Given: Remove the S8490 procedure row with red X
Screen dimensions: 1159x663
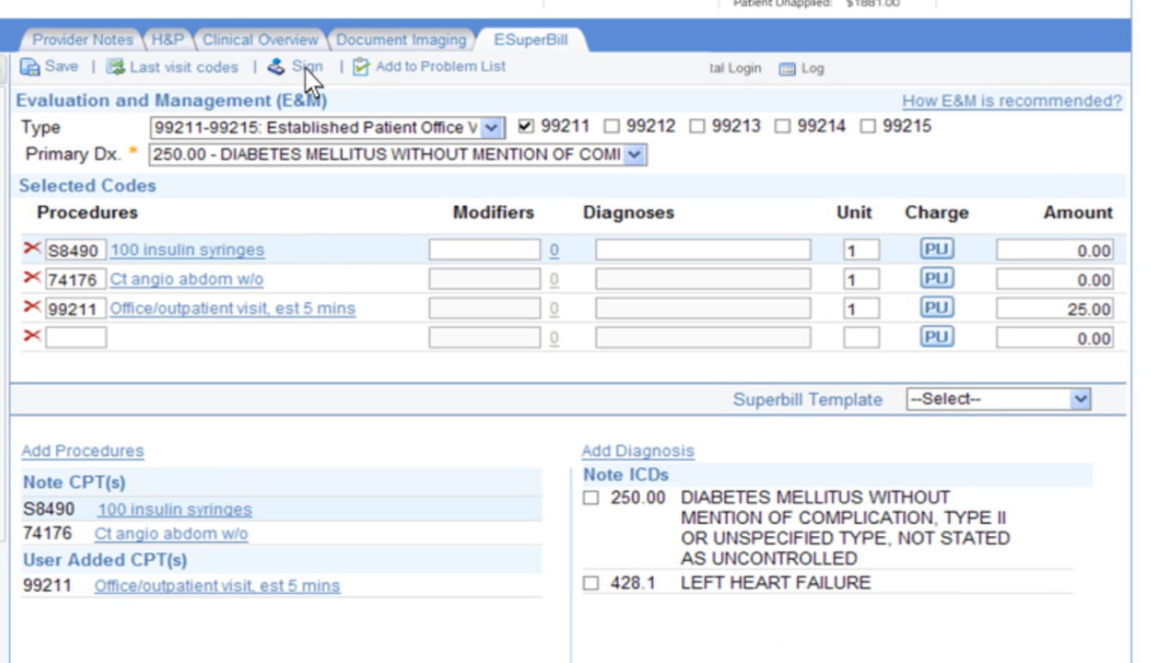Looking at the screenshot, I should [x=32, y=249].
